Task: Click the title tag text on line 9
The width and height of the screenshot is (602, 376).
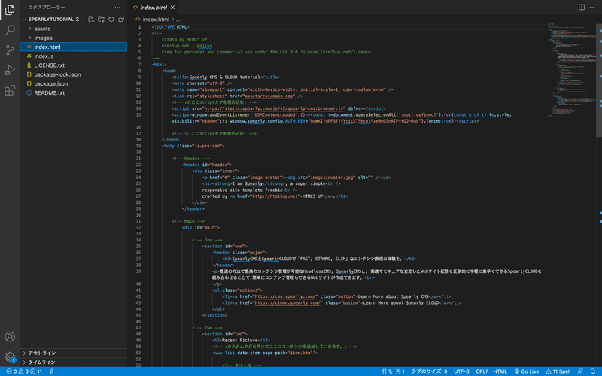Action: tap(226, 77)
